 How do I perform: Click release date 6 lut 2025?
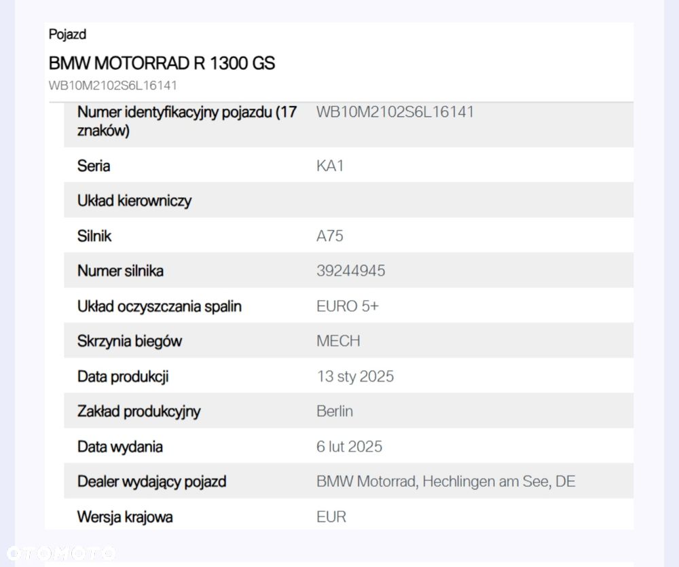[350, 446]
